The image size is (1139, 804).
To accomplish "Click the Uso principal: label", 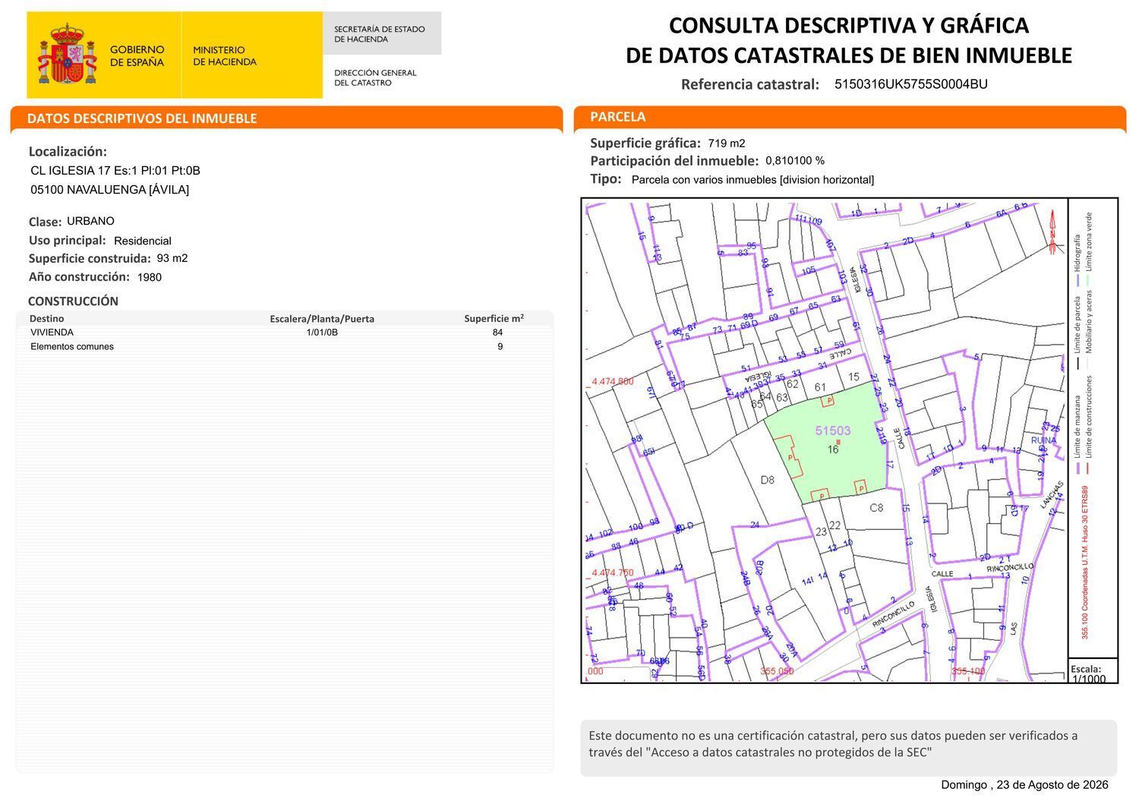I will 68,241.
